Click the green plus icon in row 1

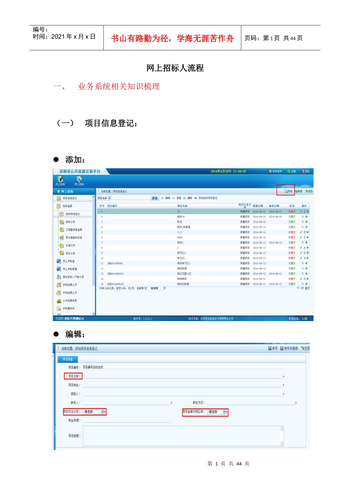(x=308, y=211)
